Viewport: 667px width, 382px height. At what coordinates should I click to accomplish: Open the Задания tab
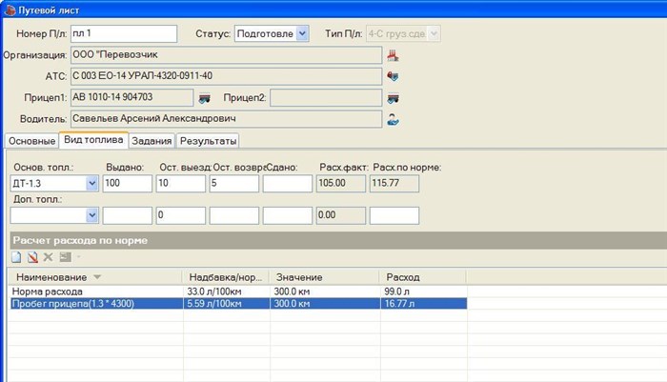coord(152,141)
